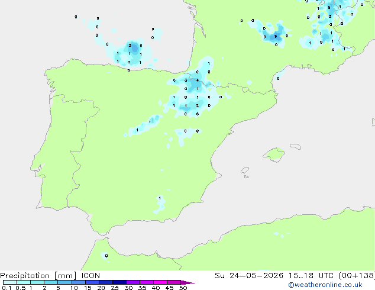This screenshot has width=375, height=290.
Task: Click the lightest 0.1 mm legend swatch
Action: coord(10,282)
